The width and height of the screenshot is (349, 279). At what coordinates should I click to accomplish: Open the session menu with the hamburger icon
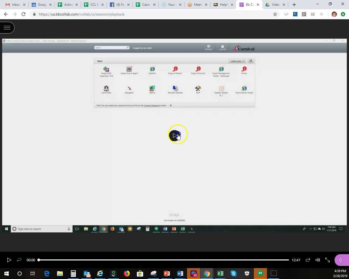tap(7, 27)
